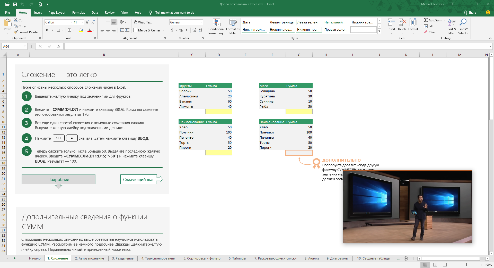This screenshot has height=268, width=494.
Task: Open the General number format dropdown
Action: click(201, 22)
